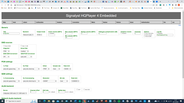Viewport: 184px width, 103px height.
Task: Open the Spotify Web Player bookmark
Action: coord(94,8)
